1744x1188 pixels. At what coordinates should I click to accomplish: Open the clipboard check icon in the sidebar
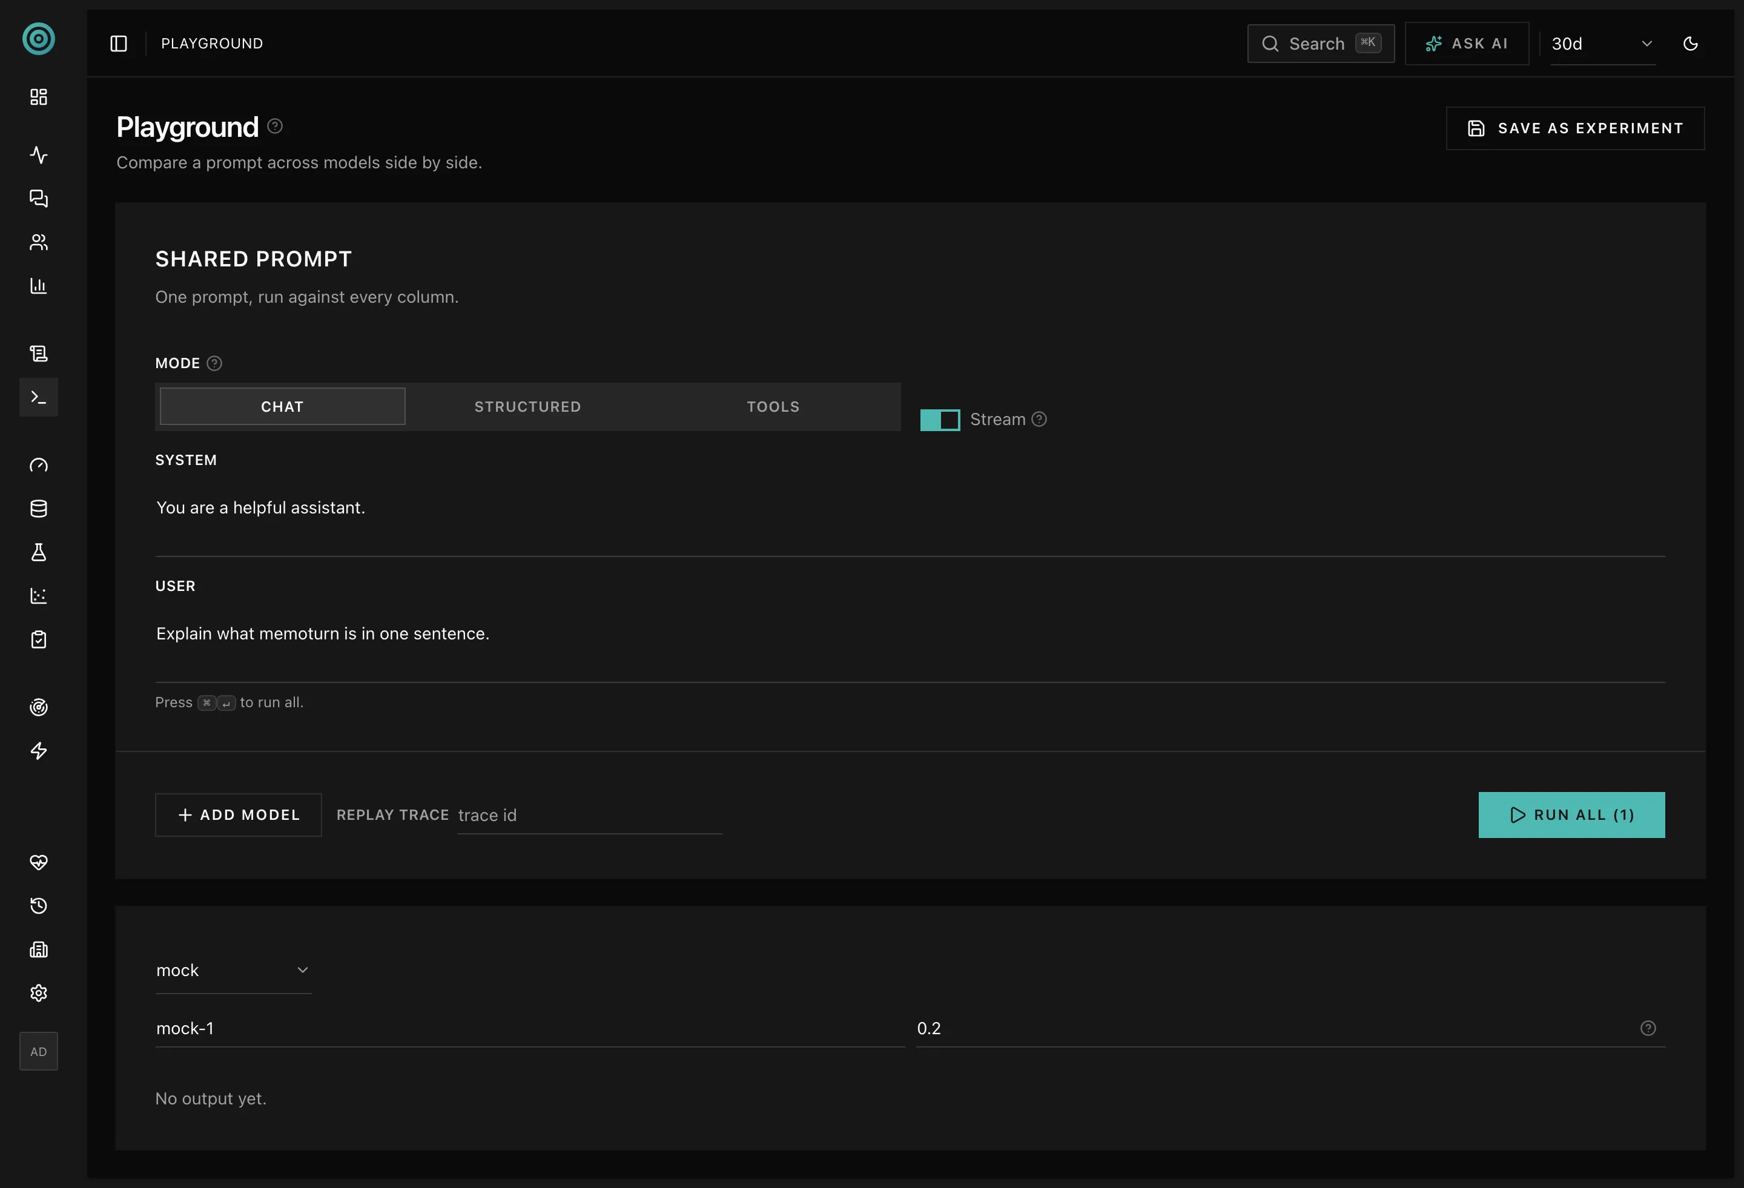pos(38,639)
